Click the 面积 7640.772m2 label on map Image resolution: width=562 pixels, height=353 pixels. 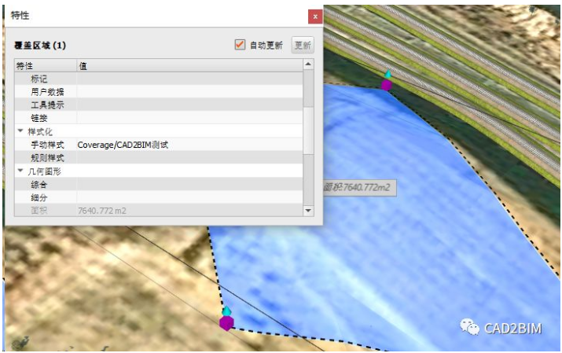coord(358,187)
